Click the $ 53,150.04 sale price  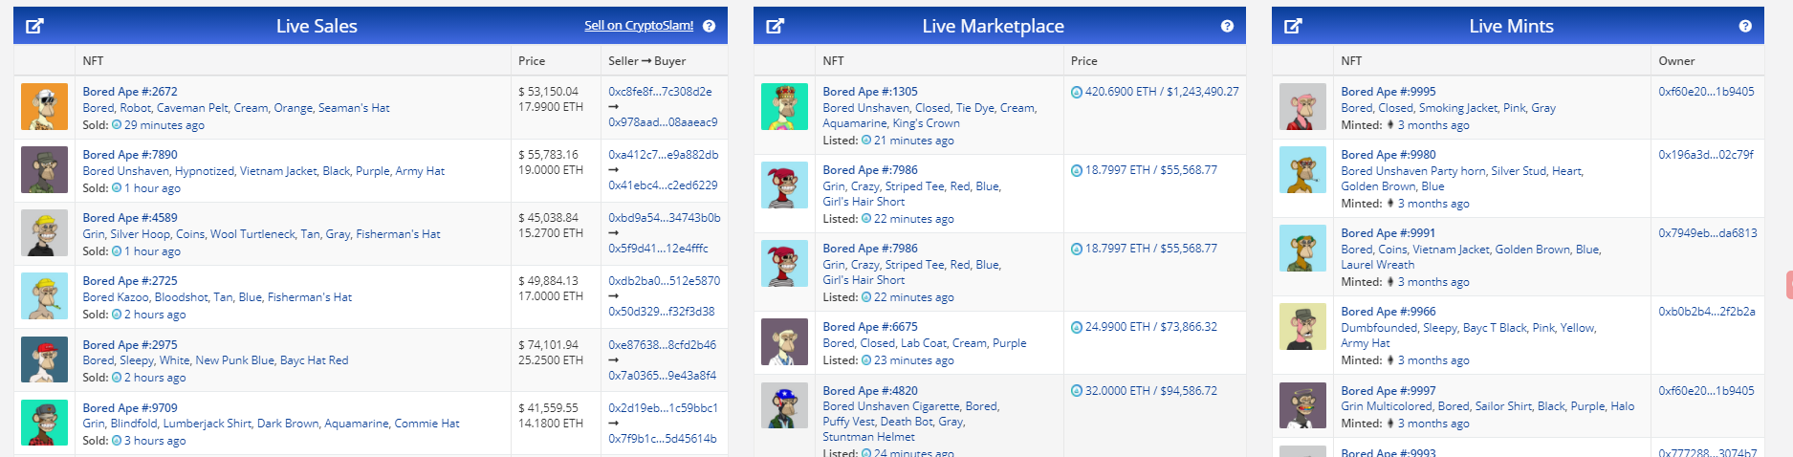pos(548,92)
